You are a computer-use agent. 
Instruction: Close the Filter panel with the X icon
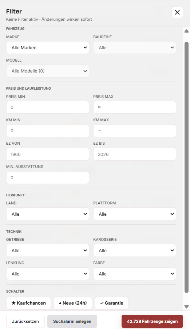(x=177, y=12)
